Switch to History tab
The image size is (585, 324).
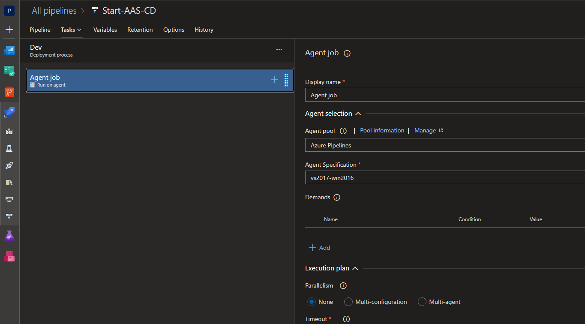[204, 30]
